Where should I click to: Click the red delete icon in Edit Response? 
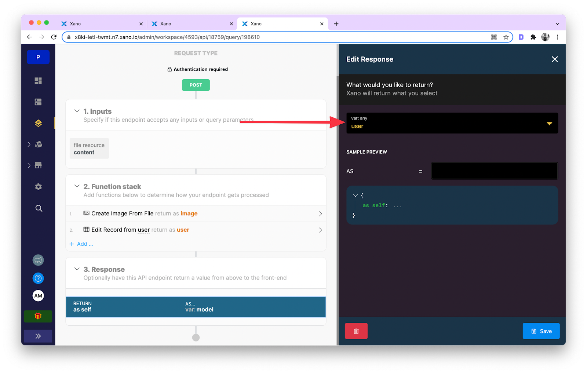pyautogui.click(x=356, y=331)
